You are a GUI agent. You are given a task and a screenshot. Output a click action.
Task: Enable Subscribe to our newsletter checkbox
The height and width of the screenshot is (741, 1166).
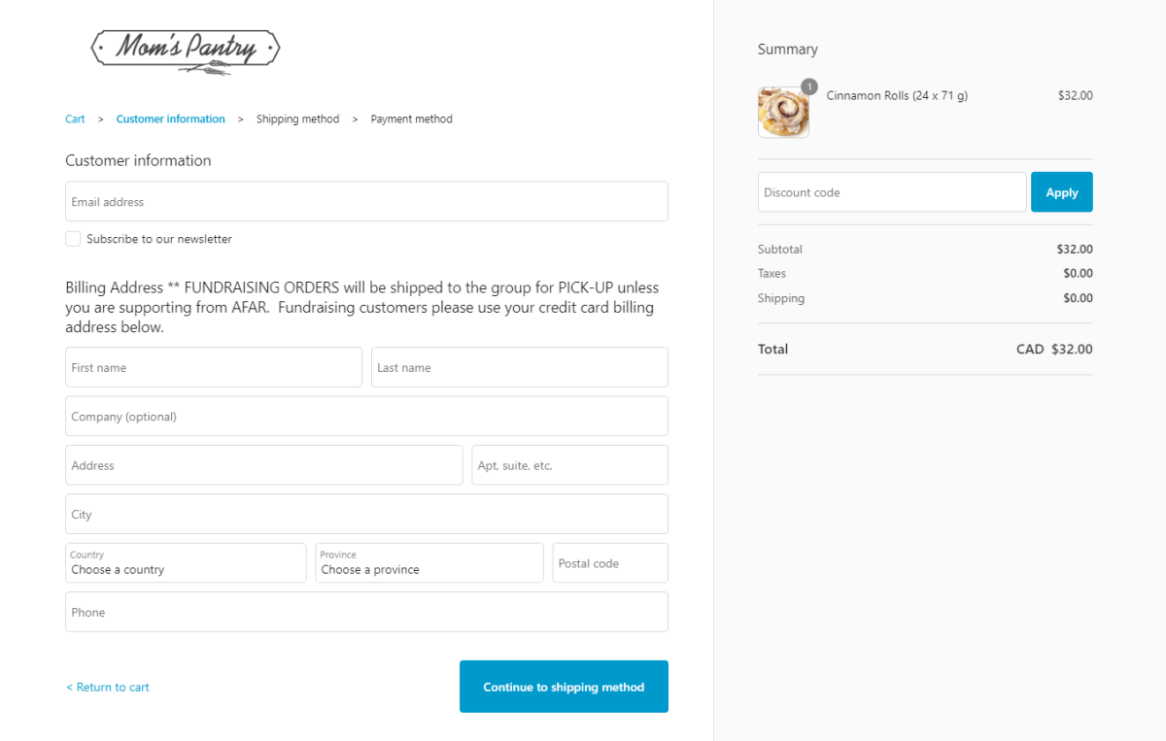tap(73, 239)
